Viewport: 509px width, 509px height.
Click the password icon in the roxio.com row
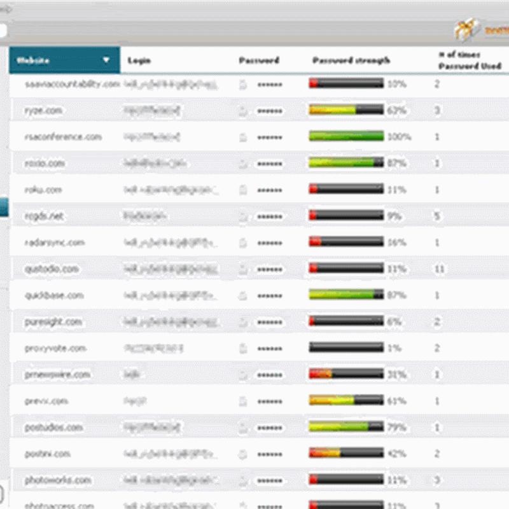coord(243,164)
